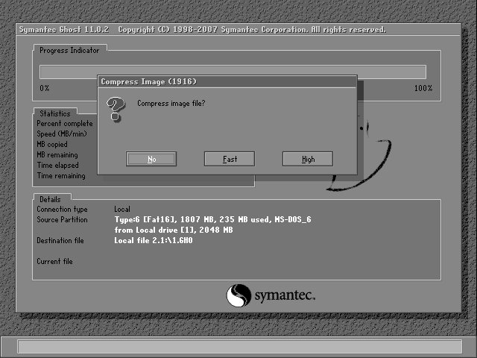The image size is (477, 358).
Task: Select High compression option
Action: pos(308,159)
